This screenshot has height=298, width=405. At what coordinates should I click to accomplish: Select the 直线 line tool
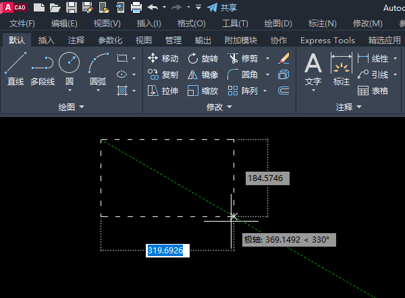click(x=16, y=68)
